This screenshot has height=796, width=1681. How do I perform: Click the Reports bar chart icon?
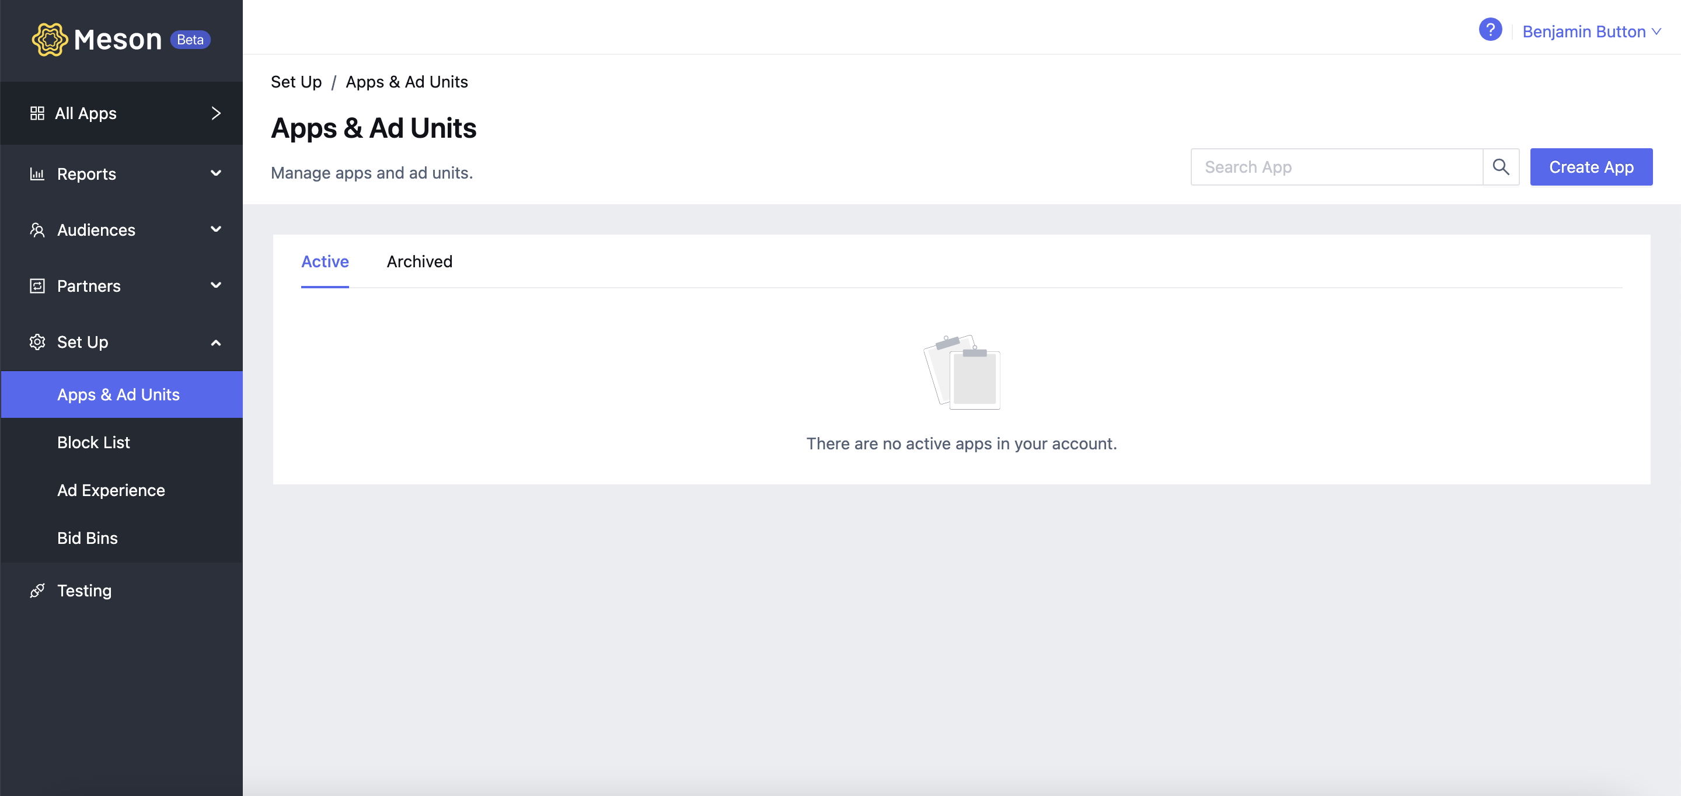37,173
